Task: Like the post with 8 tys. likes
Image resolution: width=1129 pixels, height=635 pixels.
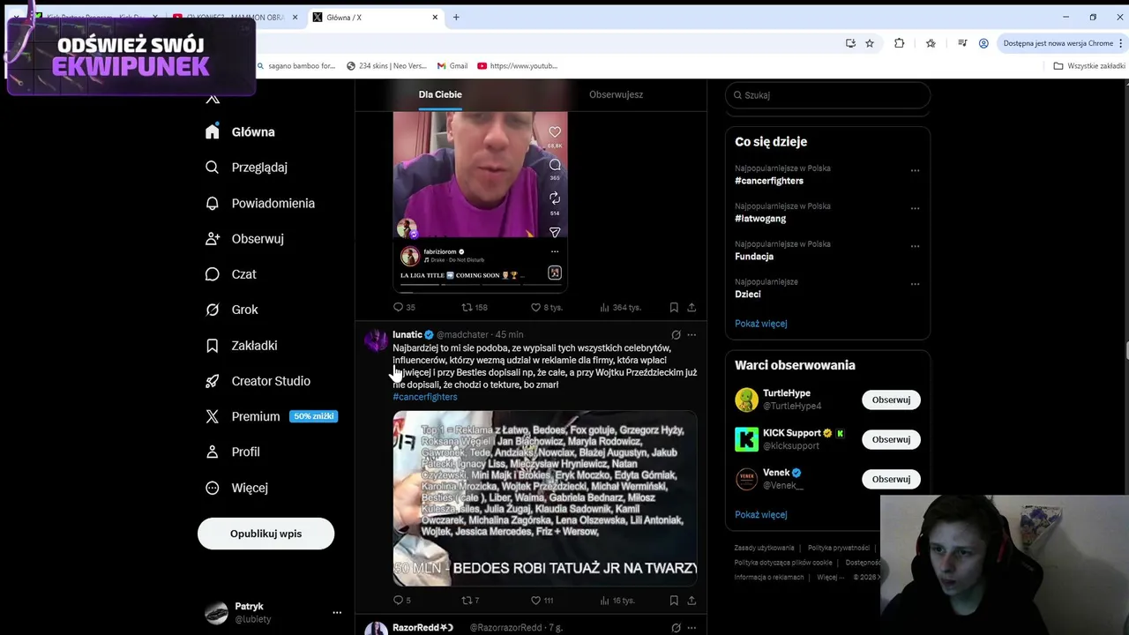Action: click(x=535, y=307)
